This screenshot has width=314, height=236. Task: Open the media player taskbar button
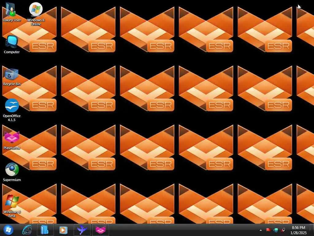[x=63, y=230]
